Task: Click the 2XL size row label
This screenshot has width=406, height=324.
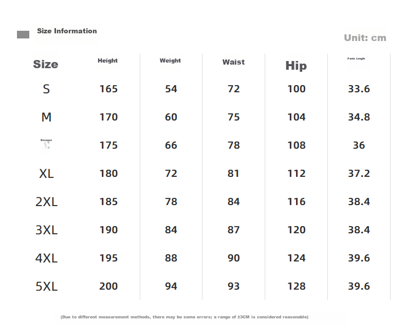Action: 46,202
